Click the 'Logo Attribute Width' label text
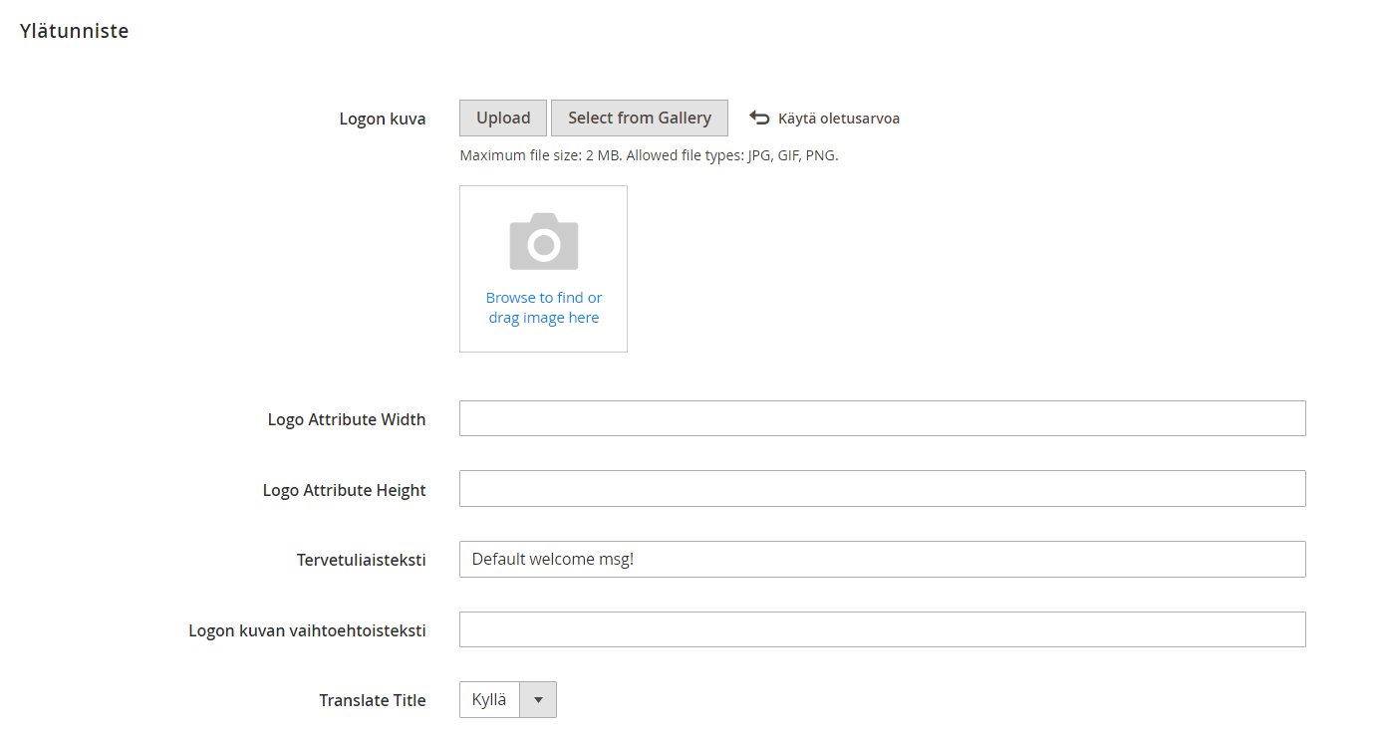Screen dimensions: 1375x736 coord(346,420)
